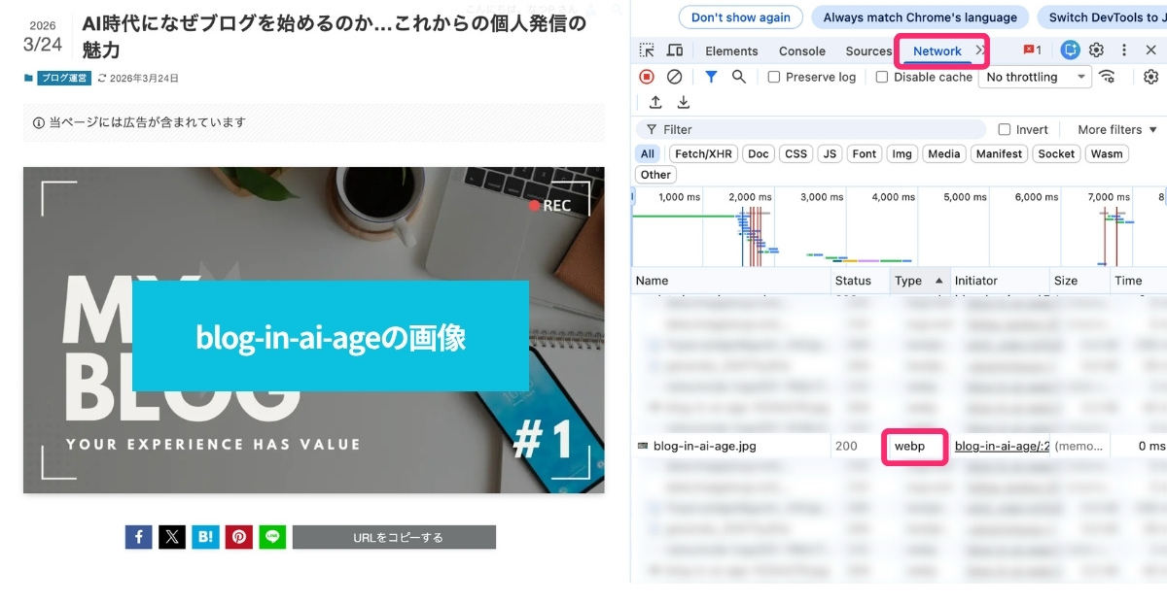Switch to the Console tab
1167x604 pixels.
(x=800, y=50)
